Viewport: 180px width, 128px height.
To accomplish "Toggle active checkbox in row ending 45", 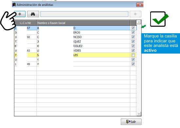I will (133, 64).
